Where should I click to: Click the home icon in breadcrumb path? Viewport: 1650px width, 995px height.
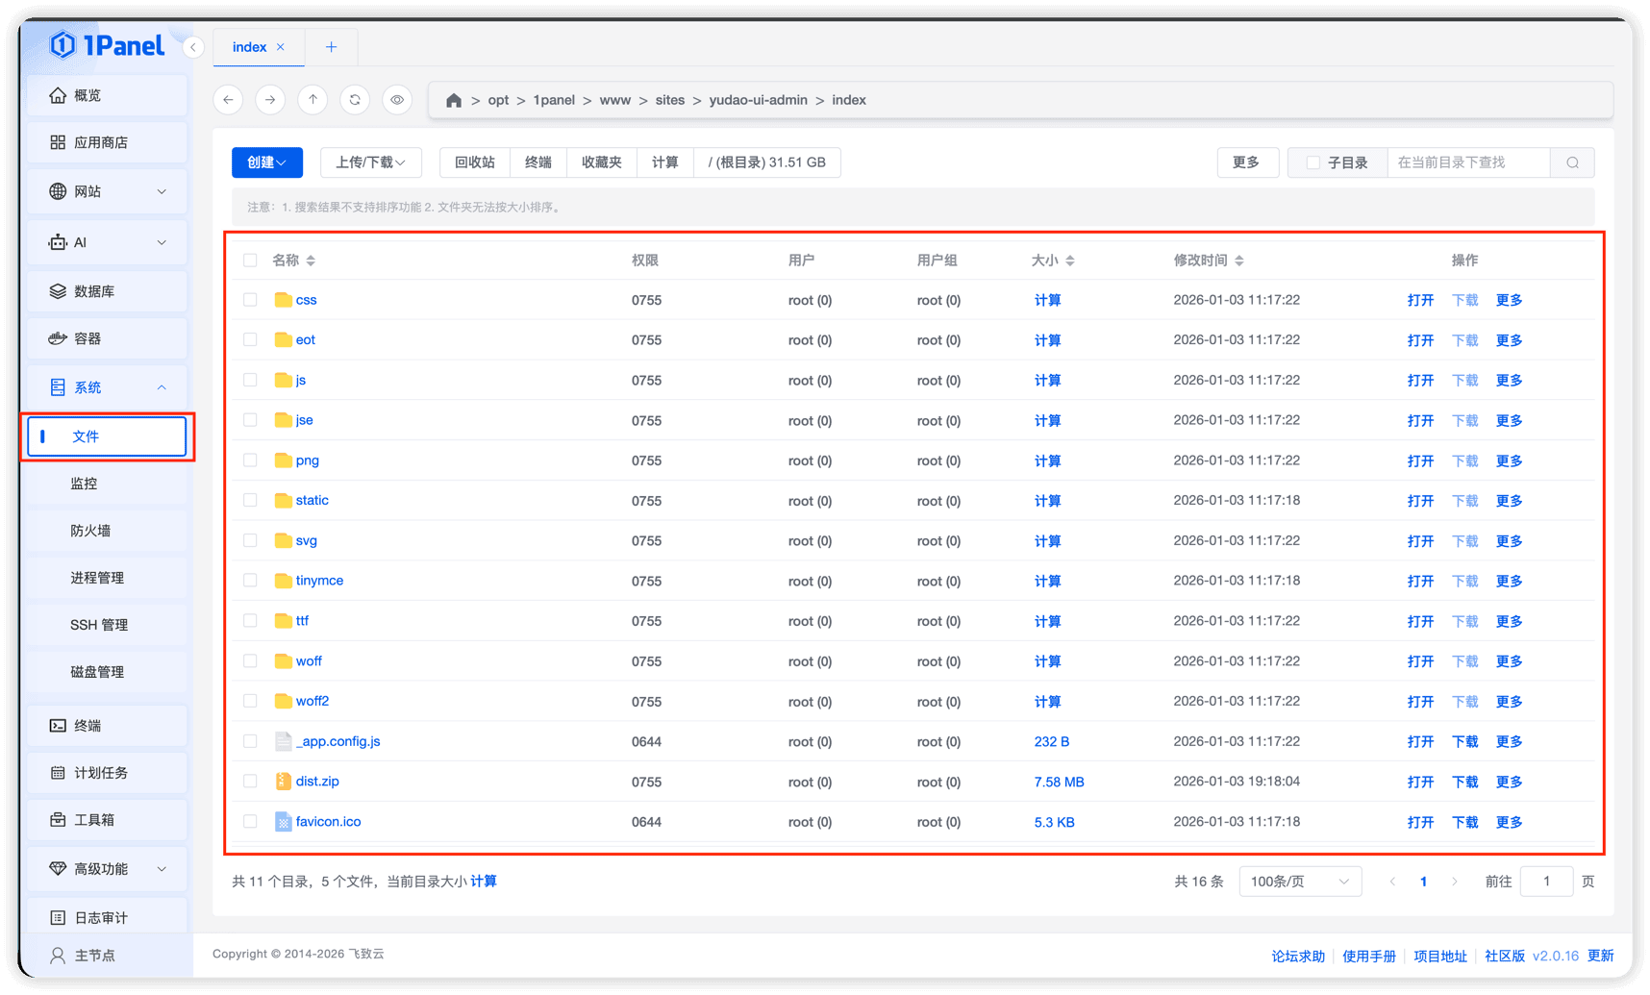click(454, 100)
